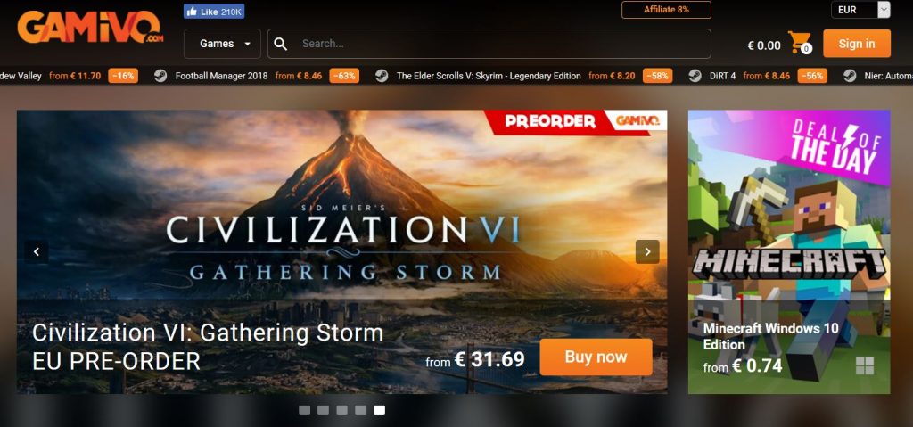Like the page via Facebook button
The width and height of the screenshot is (913, 427).
(214, 11)
